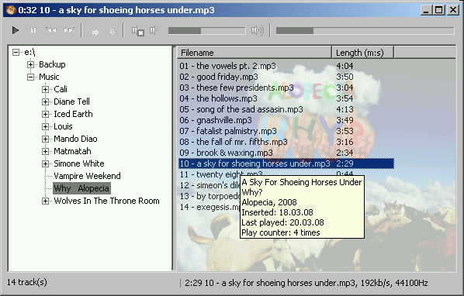Select track 12 - simeon's row
Screen dimensions: 464x296
coord(209,185)
